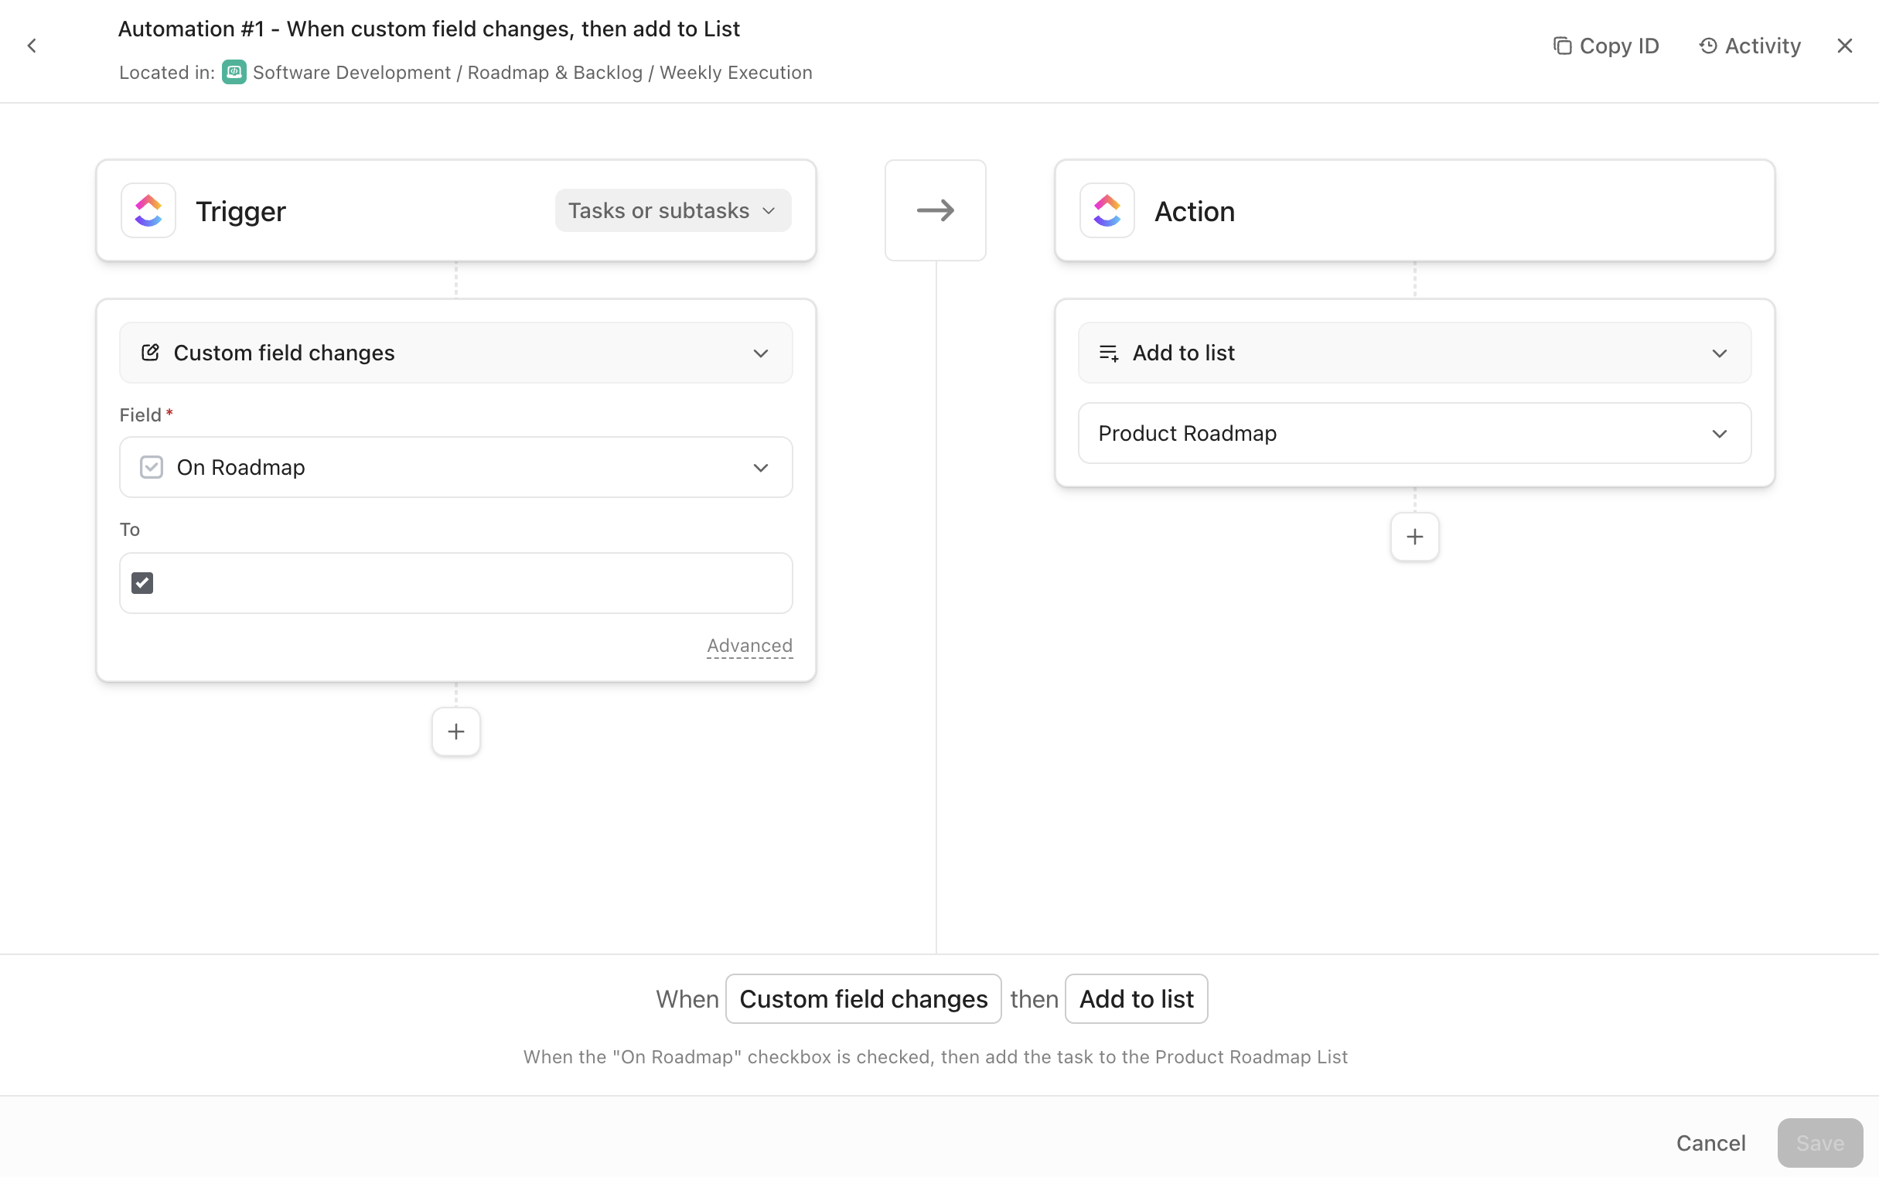Click the Cancel button
The image size is (1879, 1177).
coord(1710,1142)
